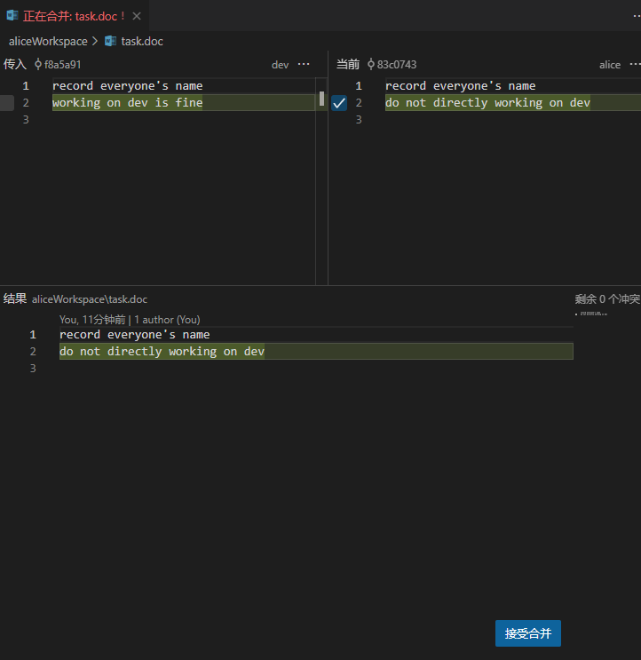
Task: Check the incoming change checkbox on line 2
Action: [x=7, y=103]
